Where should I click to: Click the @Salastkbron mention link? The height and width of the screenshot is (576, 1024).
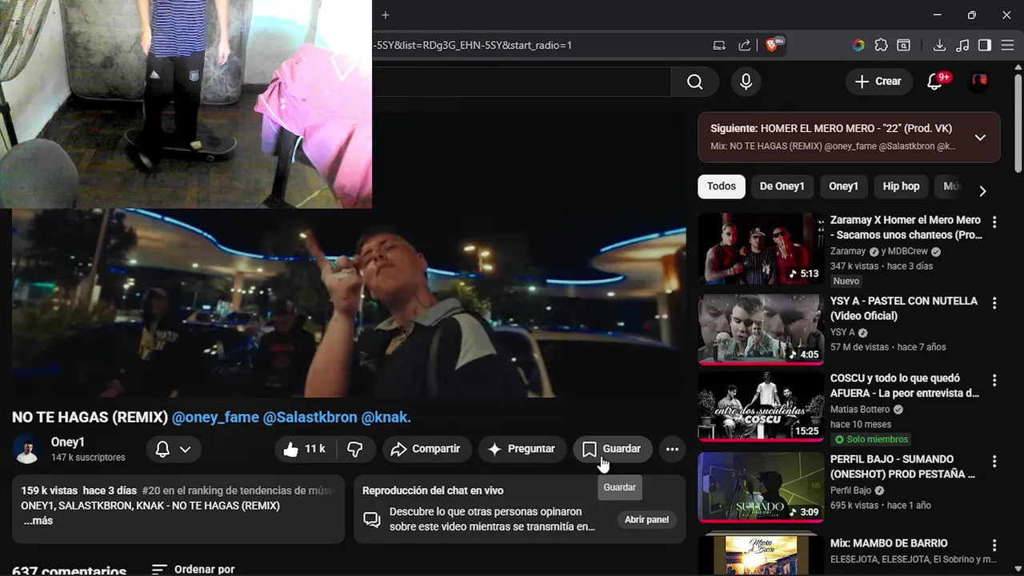(x=310, y=417)
